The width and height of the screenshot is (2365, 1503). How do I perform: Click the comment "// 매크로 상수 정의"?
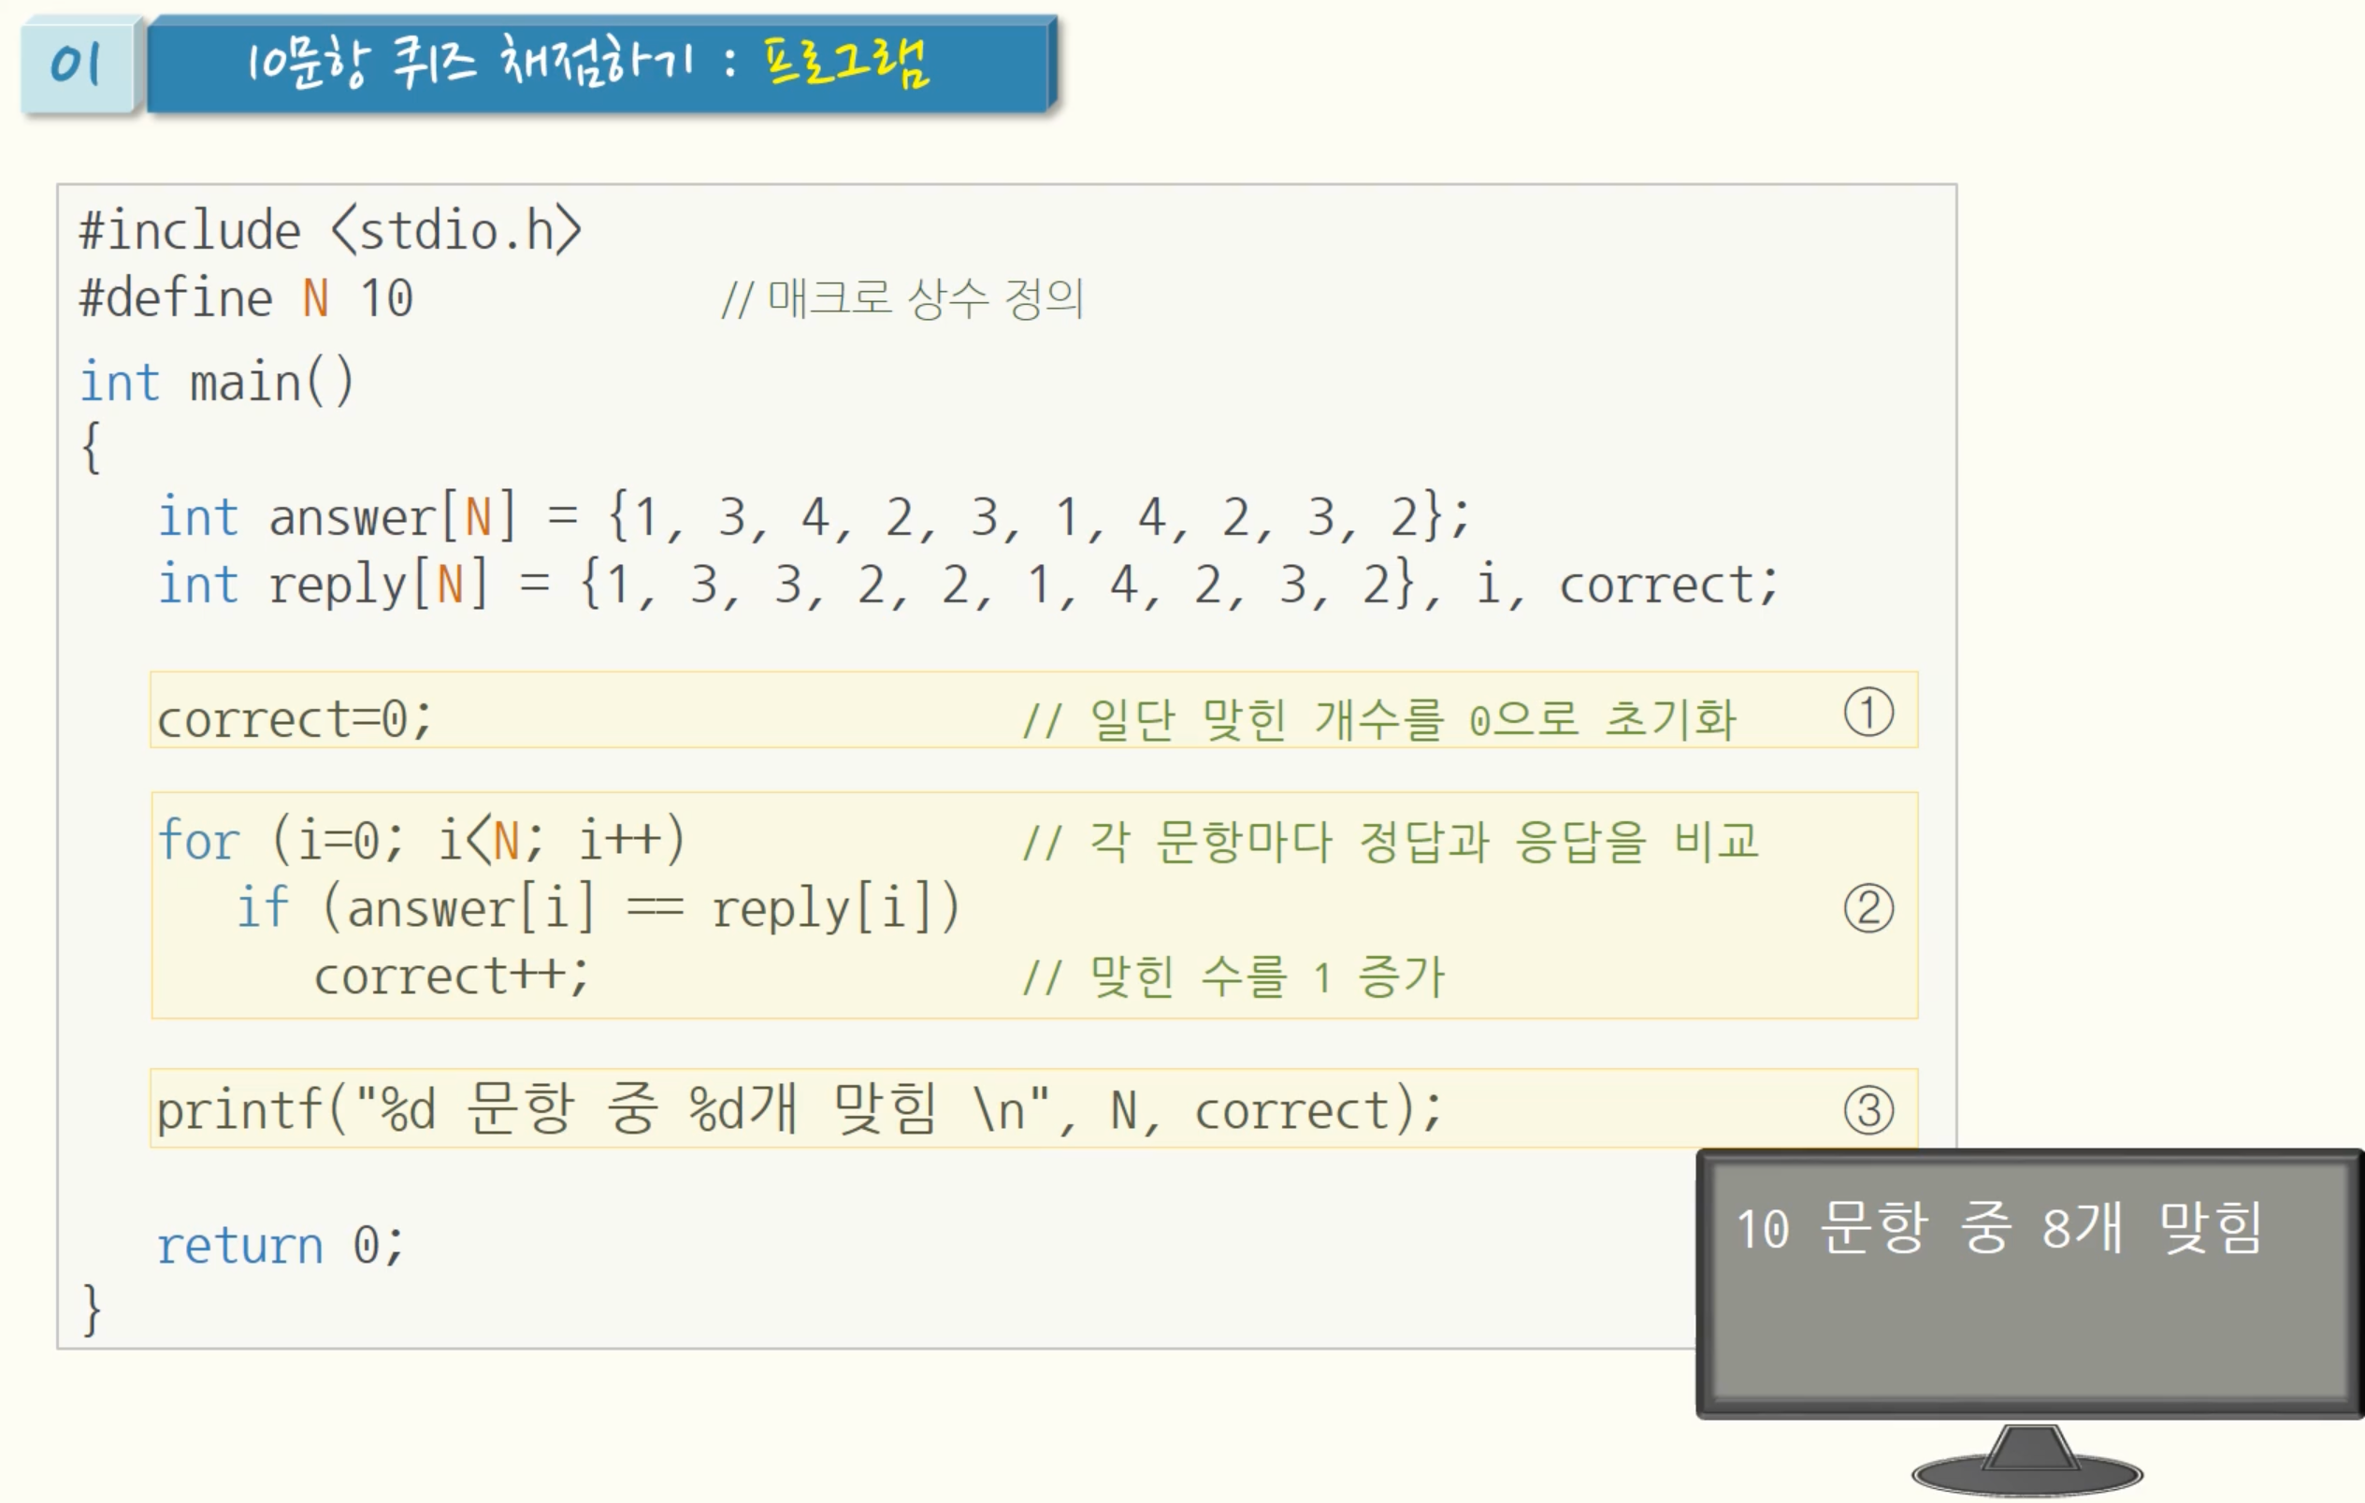coord(901,298)
